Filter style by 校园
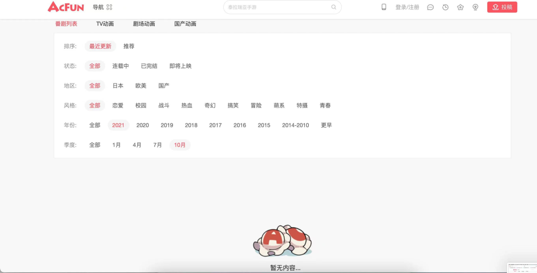This screenshot has width=537, height=273. coord(141,105)
